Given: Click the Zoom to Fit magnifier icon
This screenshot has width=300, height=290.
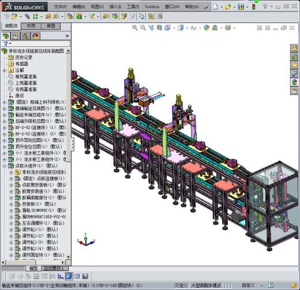Looking at the screenshot, I should click(x=135, y=28).
